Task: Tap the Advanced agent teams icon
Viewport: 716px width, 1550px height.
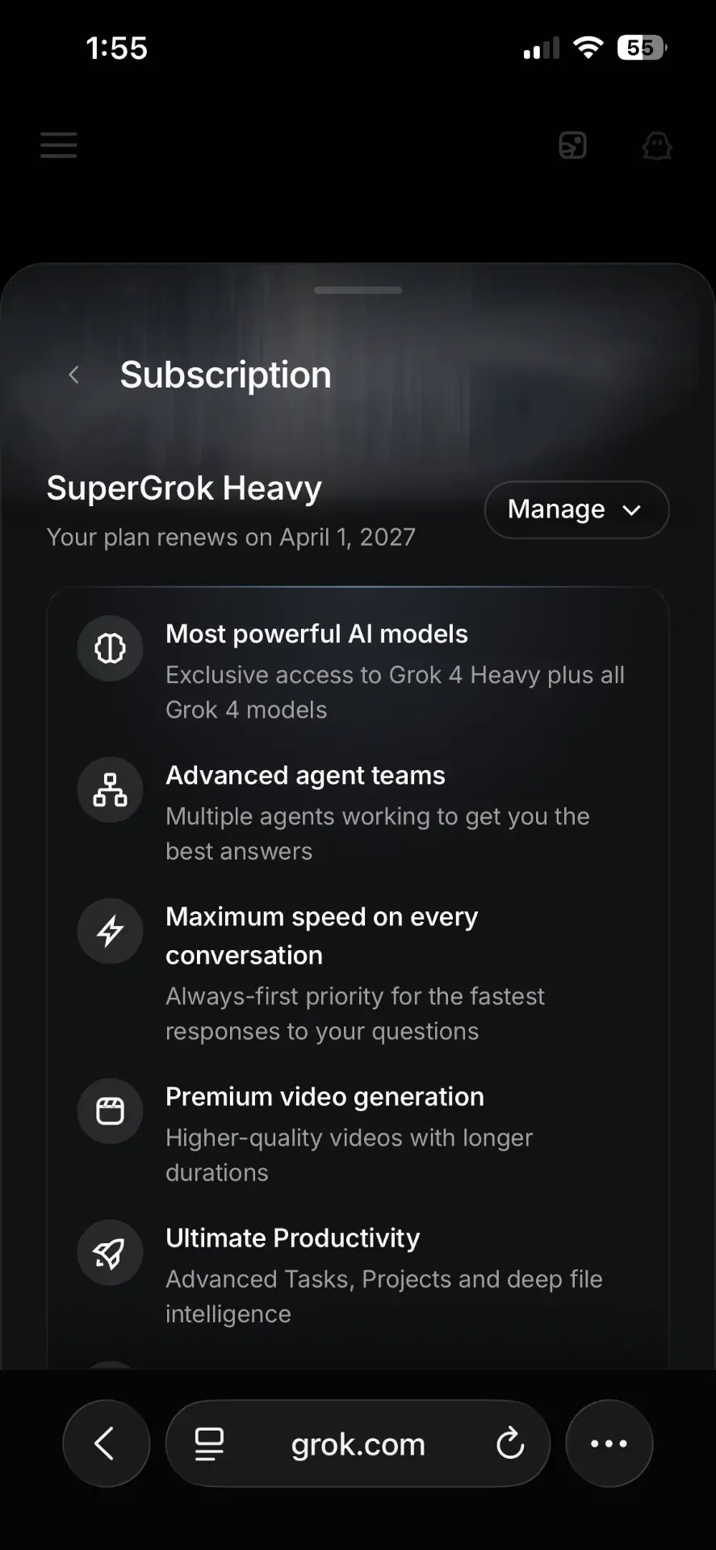Action: click(111, 790)
